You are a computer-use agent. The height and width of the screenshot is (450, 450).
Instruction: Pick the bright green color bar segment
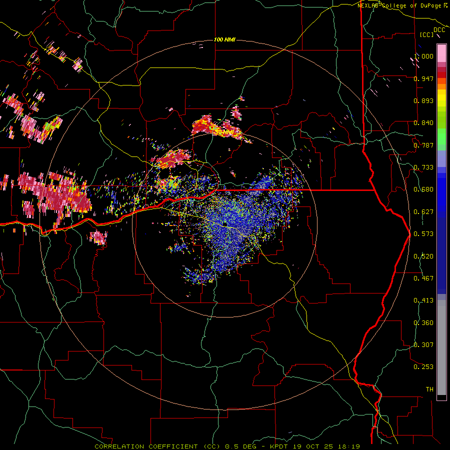[x=441, y=136]
